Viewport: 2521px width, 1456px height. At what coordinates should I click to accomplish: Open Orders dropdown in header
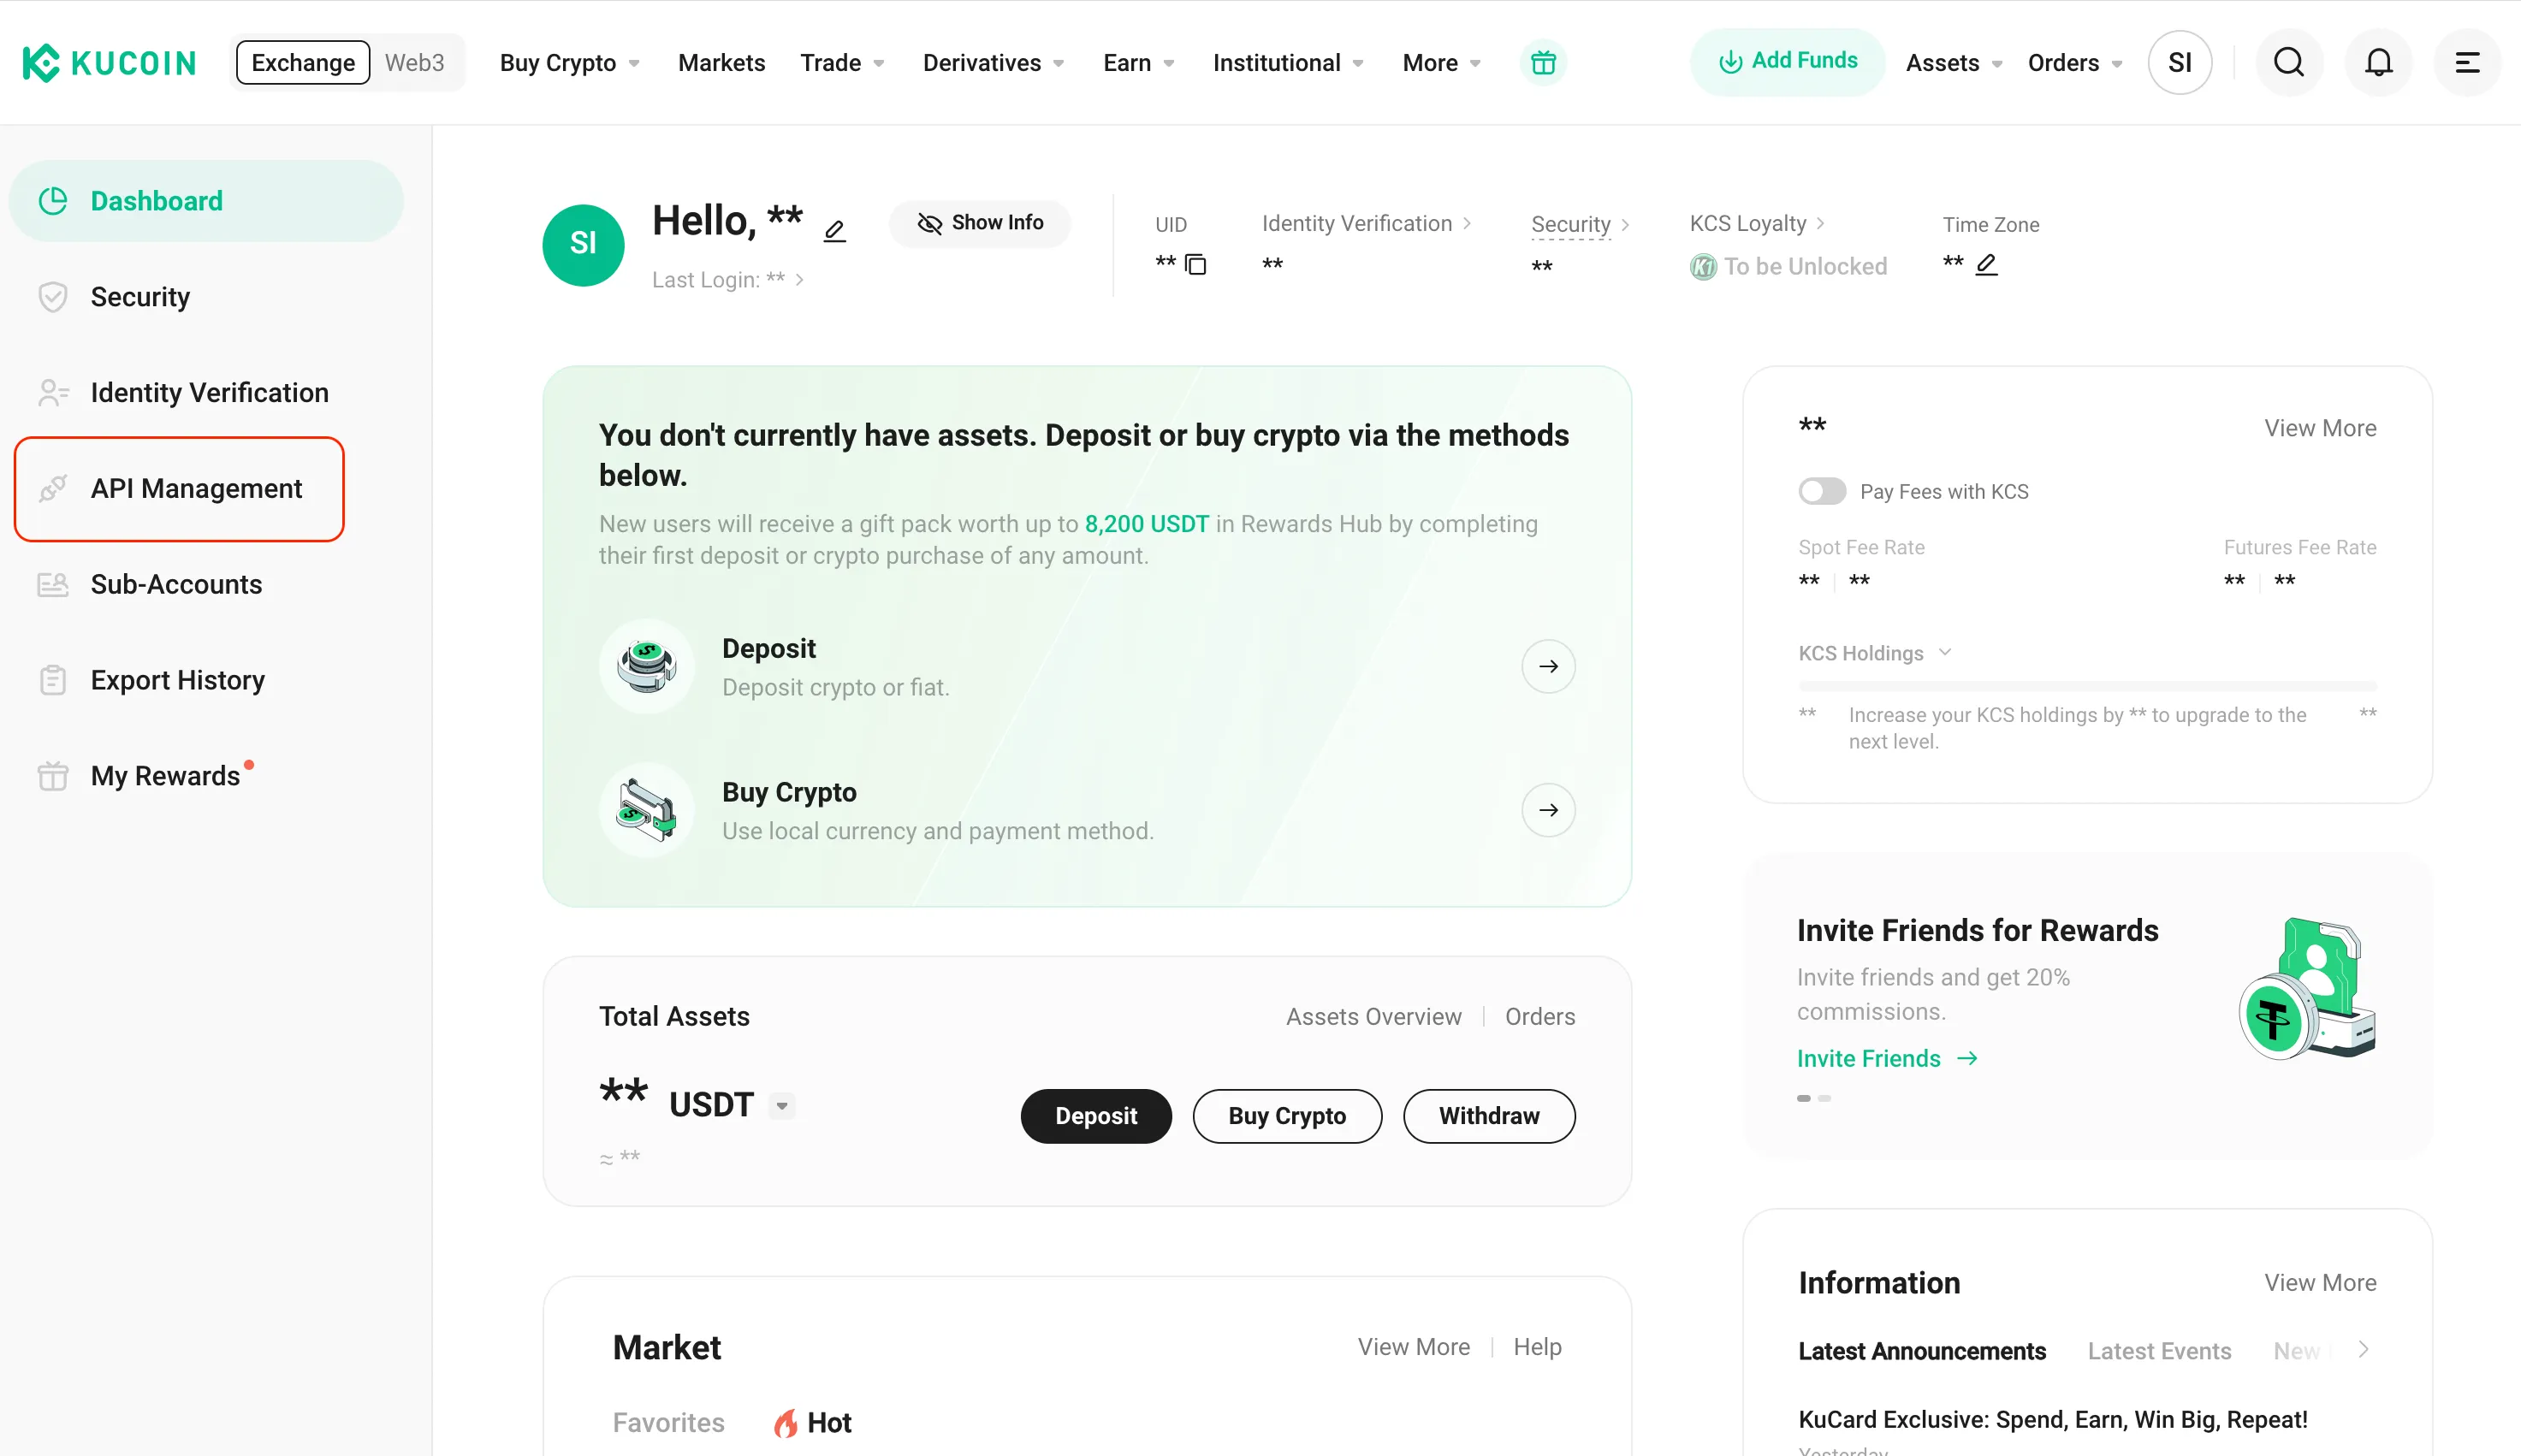point(2075,63)
